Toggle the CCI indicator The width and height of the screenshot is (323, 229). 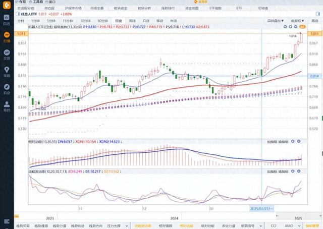274,226
